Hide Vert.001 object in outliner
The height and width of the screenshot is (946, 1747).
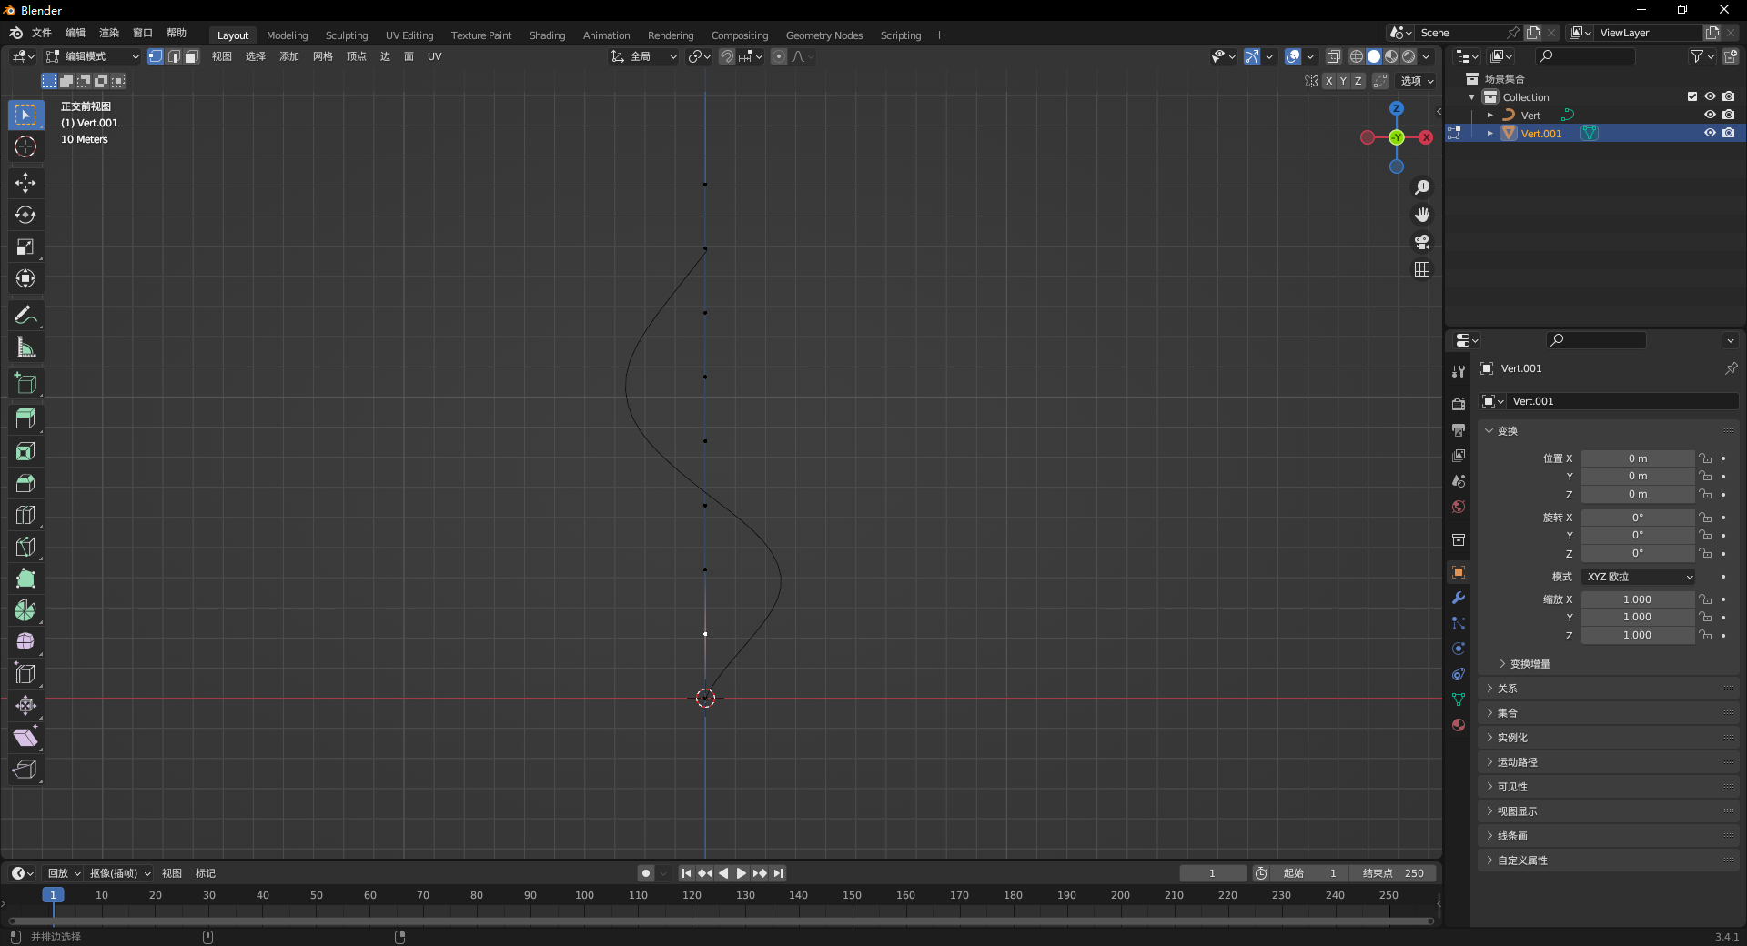click(x=1710, y=133)
